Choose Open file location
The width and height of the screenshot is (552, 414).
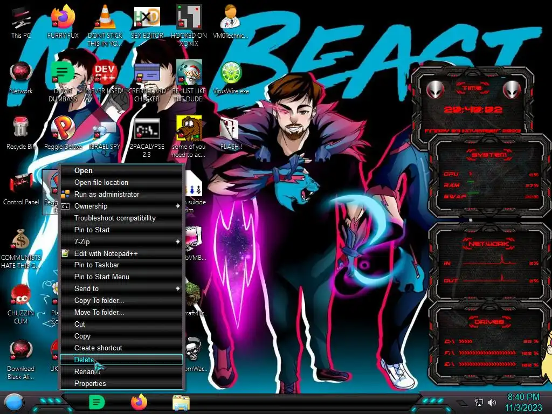click(121, 182)
